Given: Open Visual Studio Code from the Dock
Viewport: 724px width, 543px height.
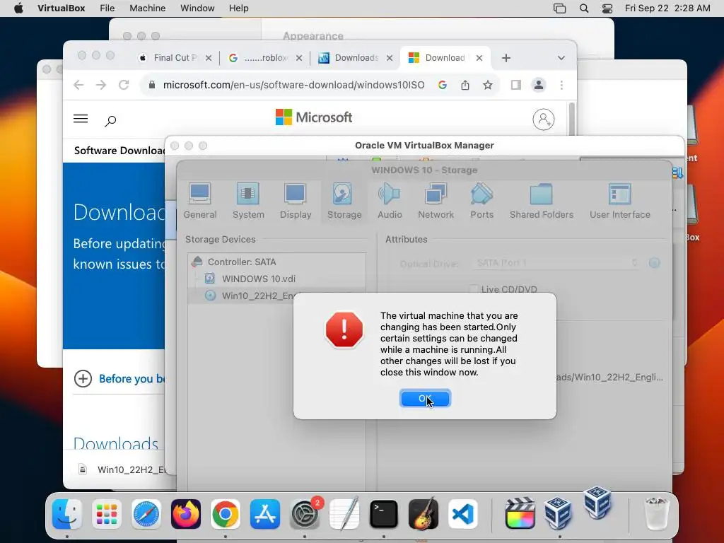Looking at the screenshot, I should 463,514.
